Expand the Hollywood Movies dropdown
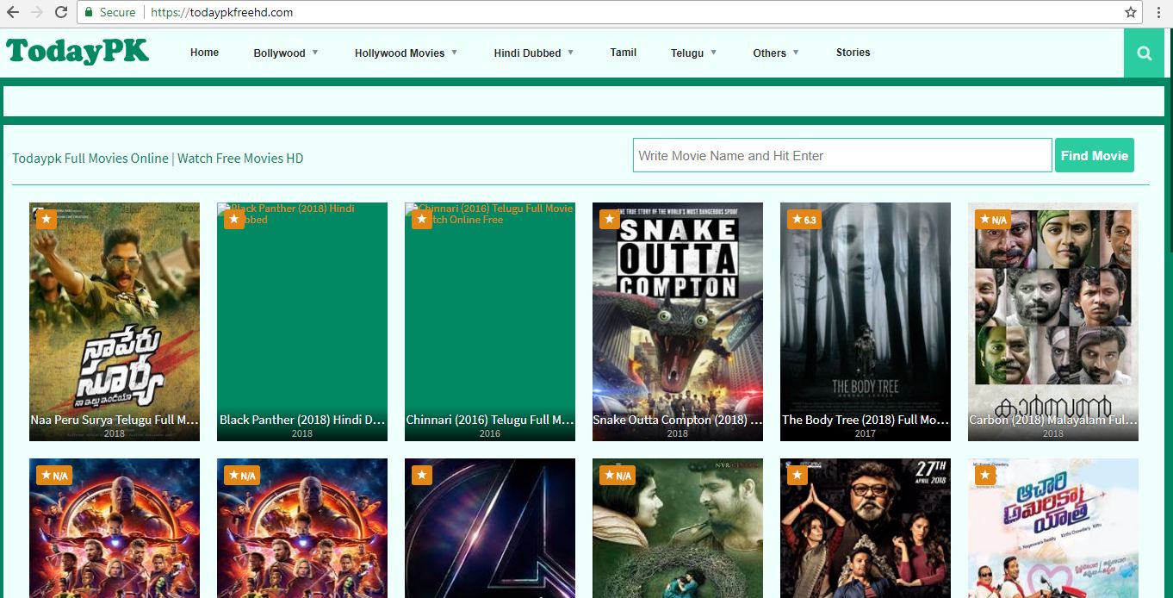The width and height of the screenshot is (1173, 598). click(x=406, y=53)
